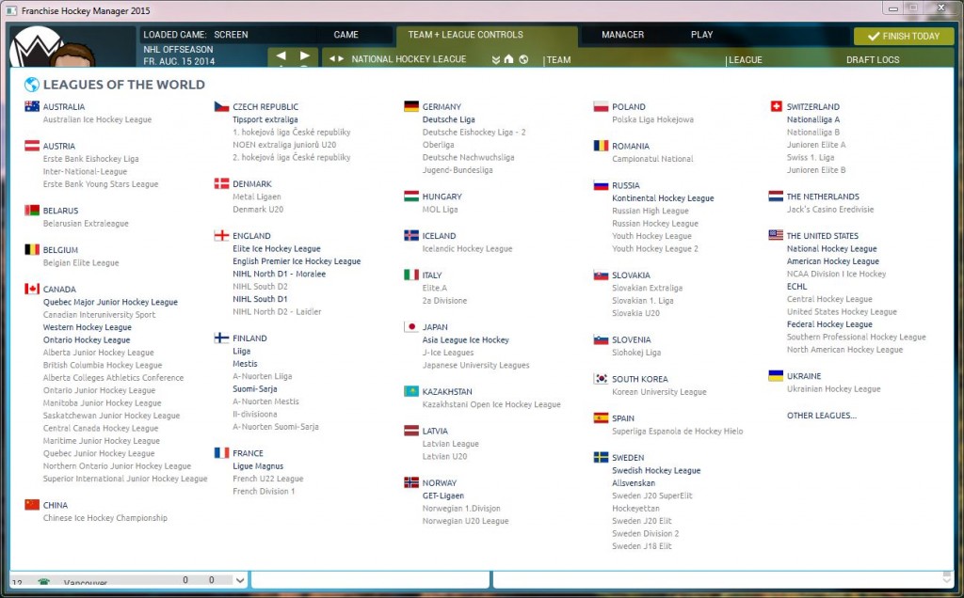Click the Switzerland flag icon
The image size is (964, 598).
click(776, 106)
